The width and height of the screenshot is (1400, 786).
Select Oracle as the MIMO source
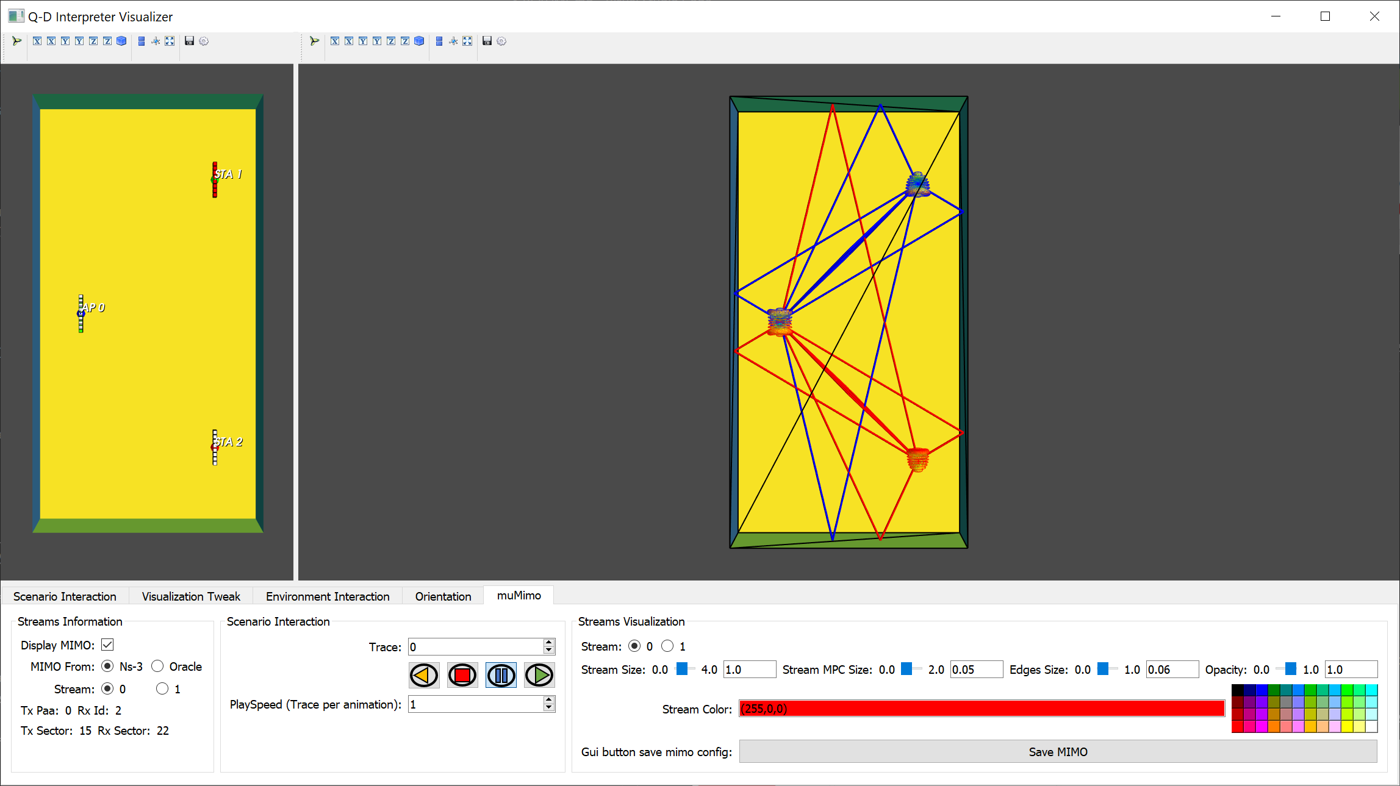(x=157, y=666)
